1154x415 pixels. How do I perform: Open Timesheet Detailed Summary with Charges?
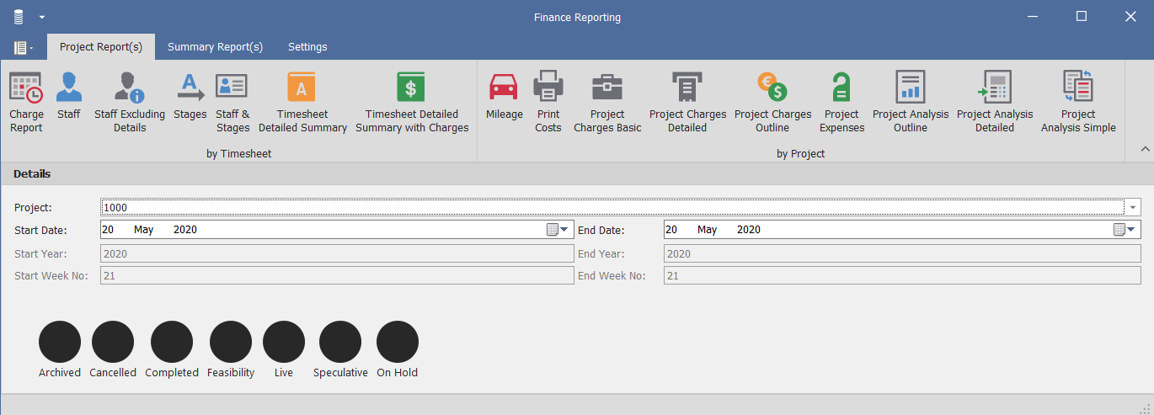coord(412,102)
